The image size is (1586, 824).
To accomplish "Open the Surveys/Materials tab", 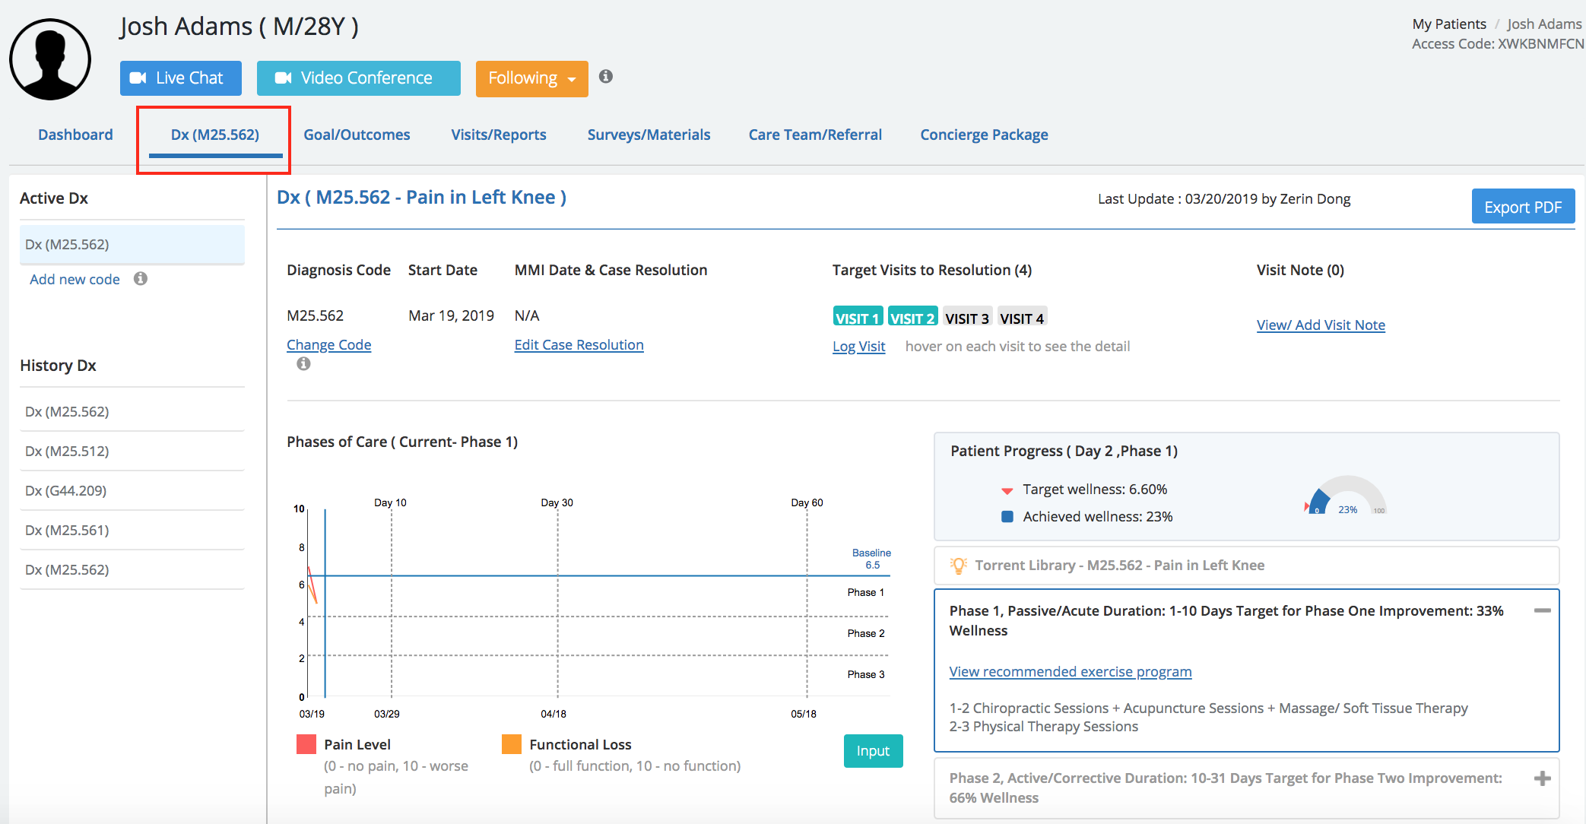I will [x=649, y=135].
